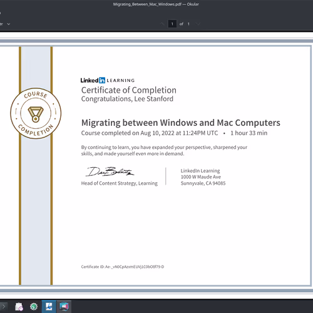Click the LinkedIn Learning logo
313x313 pixels.
108,80
